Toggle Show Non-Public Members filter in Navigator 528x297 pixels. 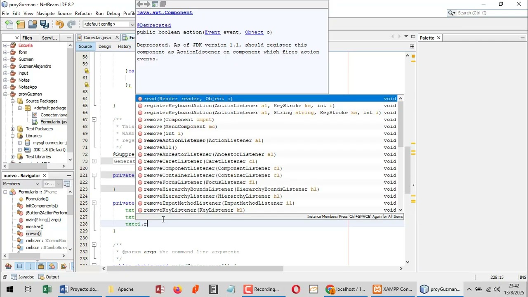[x=41, y=266]
